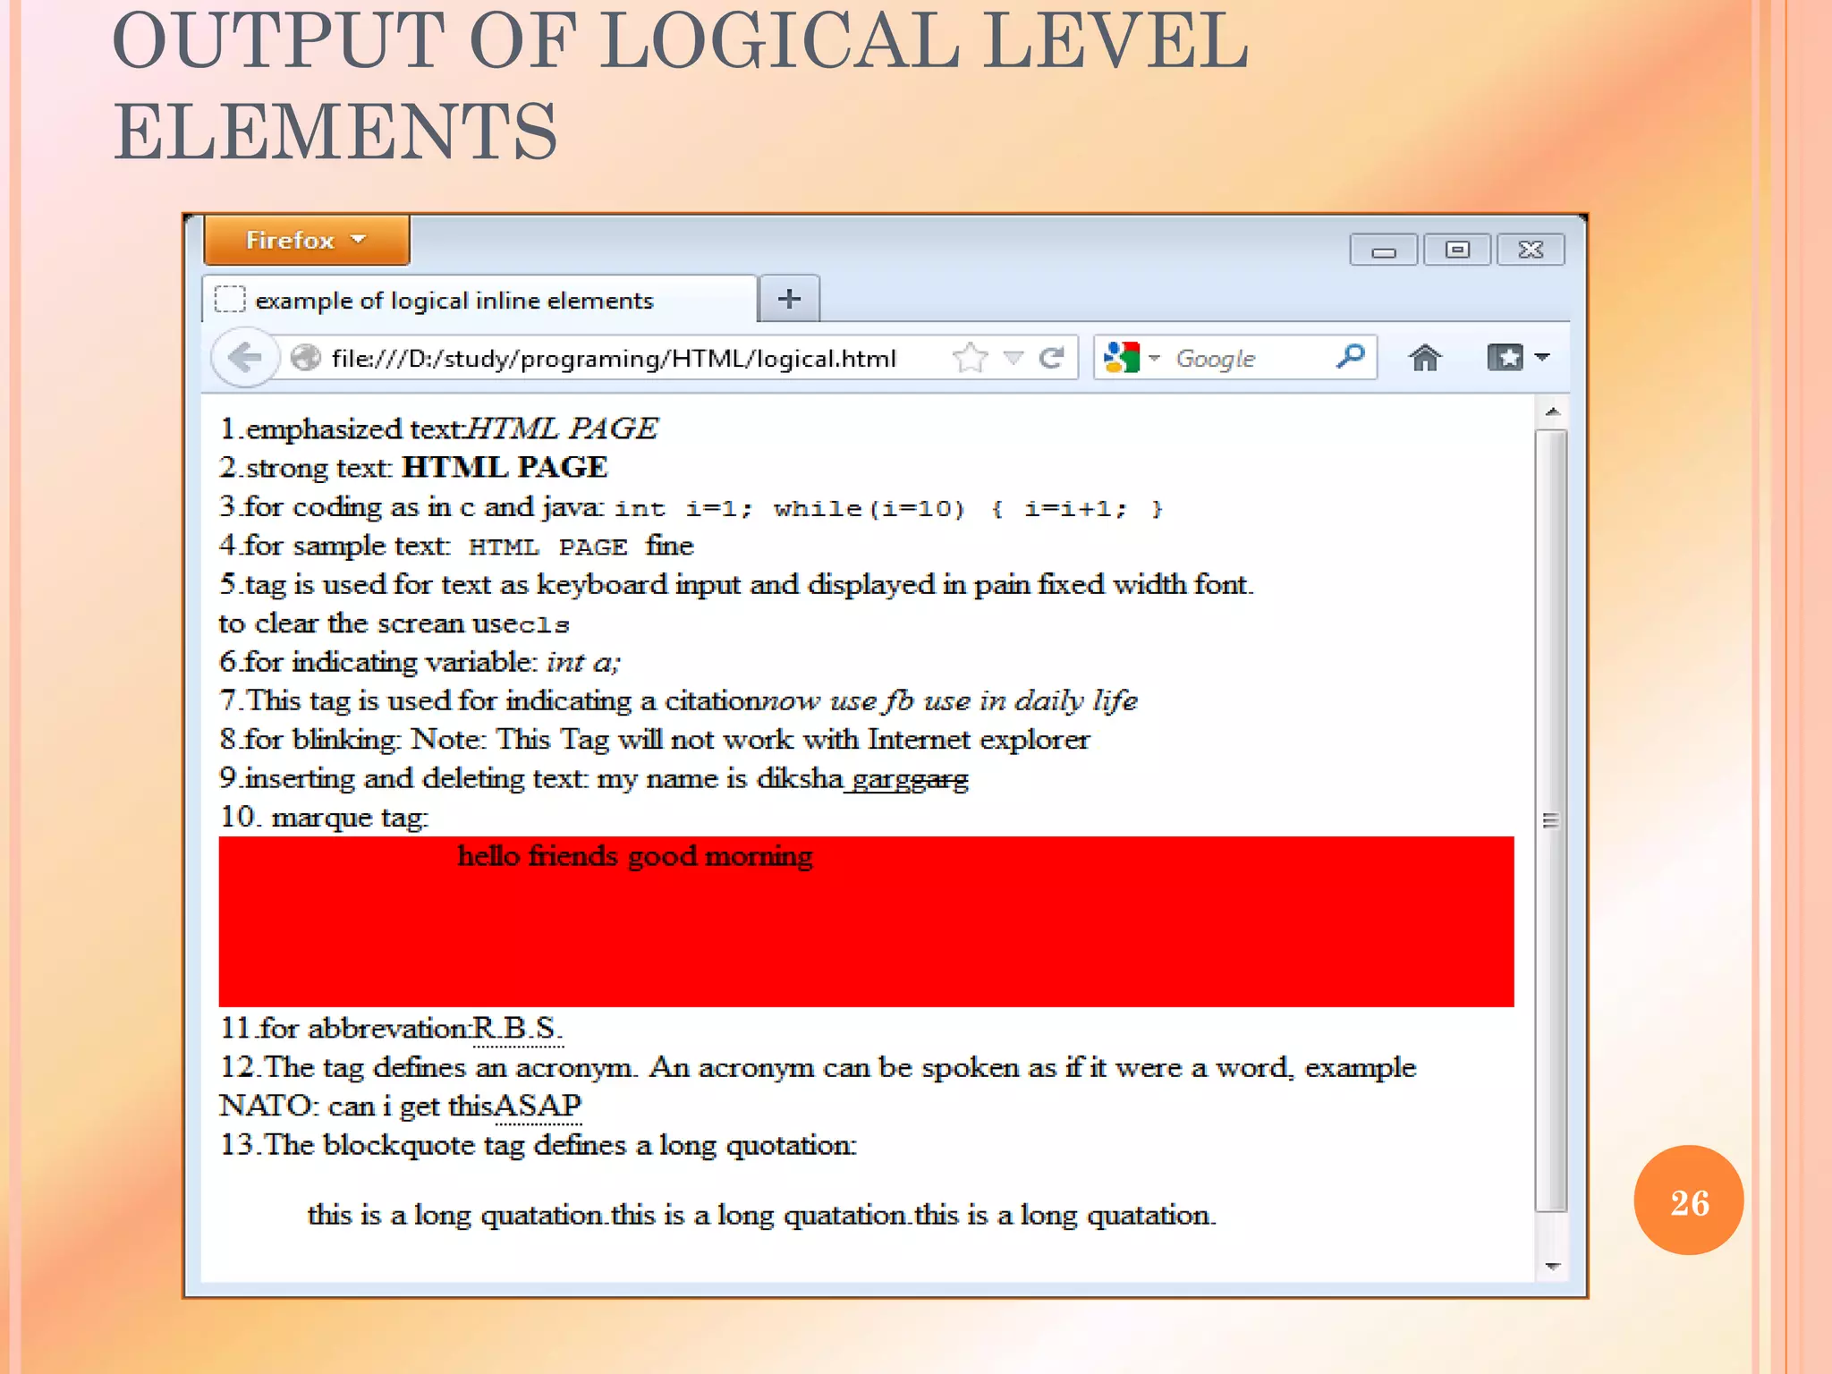1832x1374 pixels.
Task: Click the slide number 26 circle
Action: (1689, 1200)
